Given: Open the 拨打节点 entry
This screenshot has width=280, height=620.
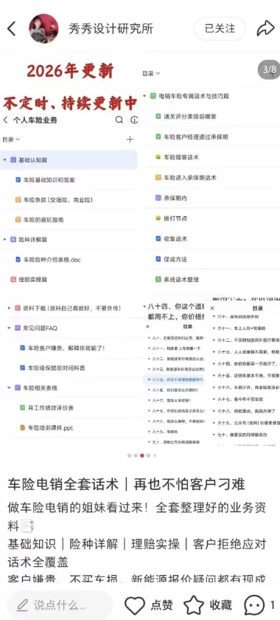Looking at the screenshot, I should [175, 218].
